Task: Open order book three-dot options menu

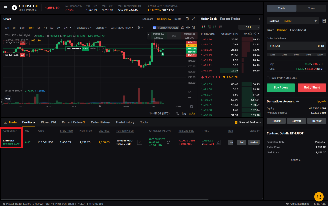Action: pyautogui.click(x=259, y=19)
